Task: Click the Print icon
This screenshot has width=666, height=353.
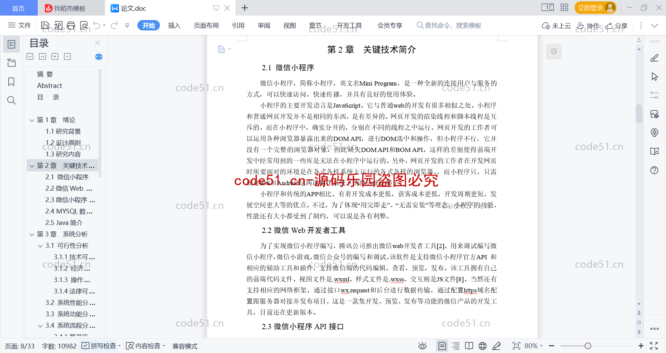Action: click(71, 25)
